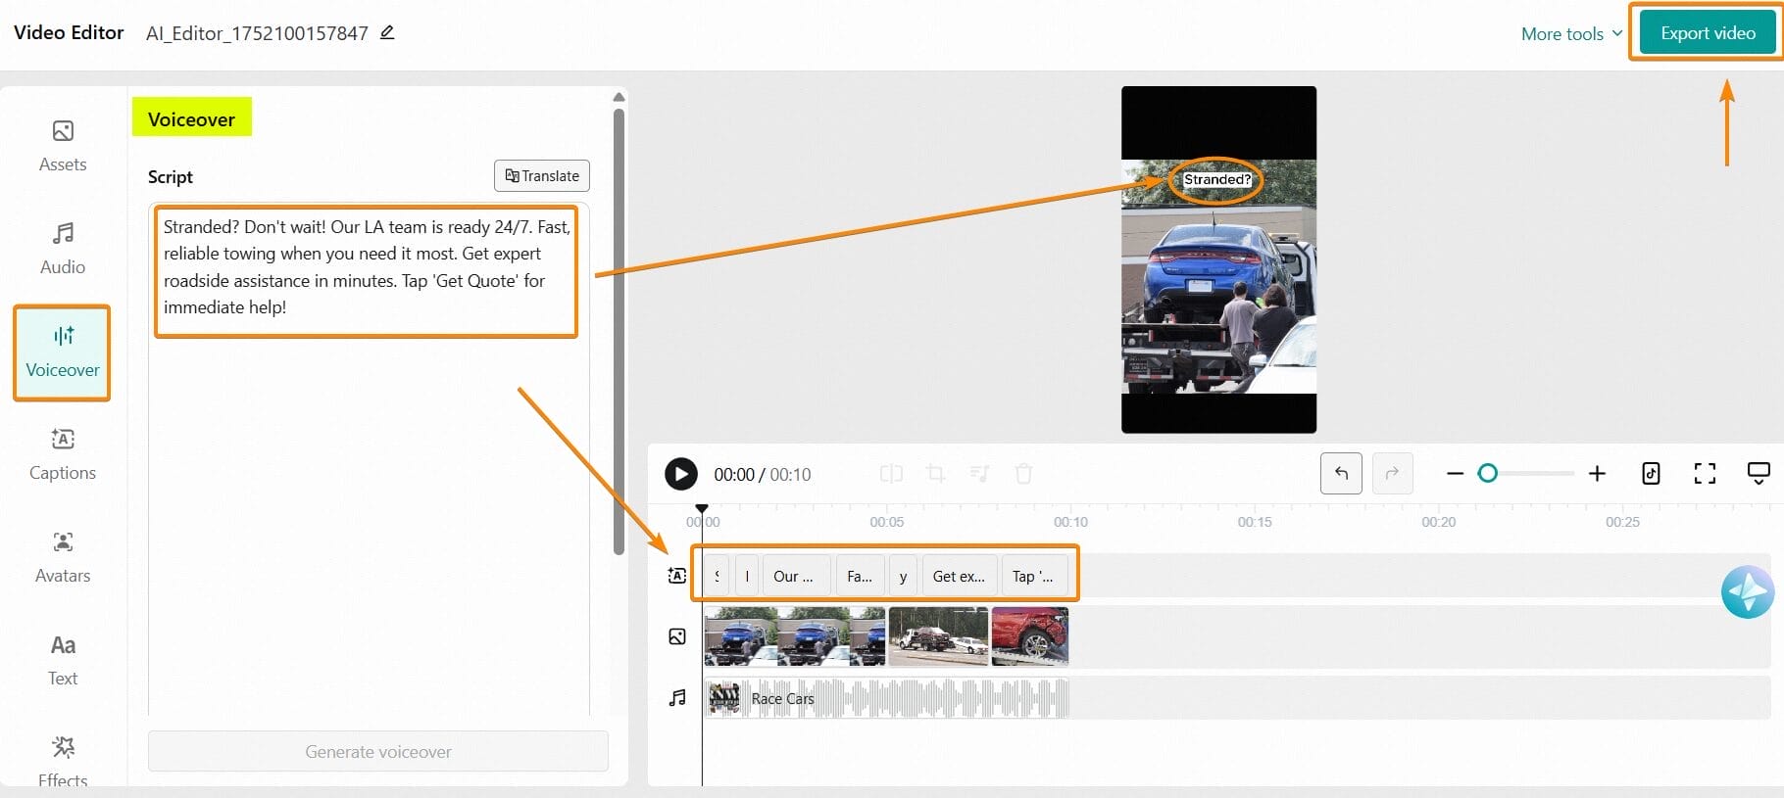
Task: Open the Text panel
Action: coord(63,660)
